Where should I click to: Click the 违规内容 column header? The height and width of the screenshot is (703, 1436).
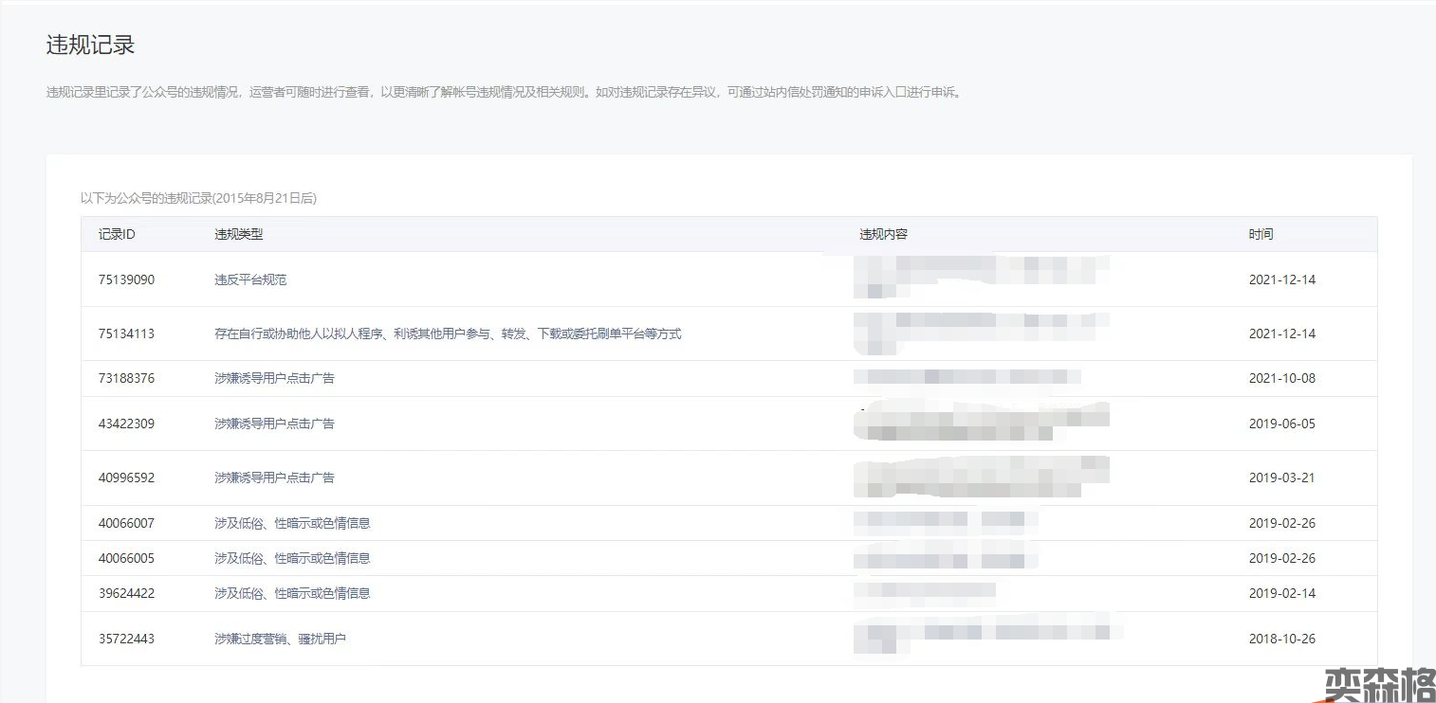(x=883, y=234)
